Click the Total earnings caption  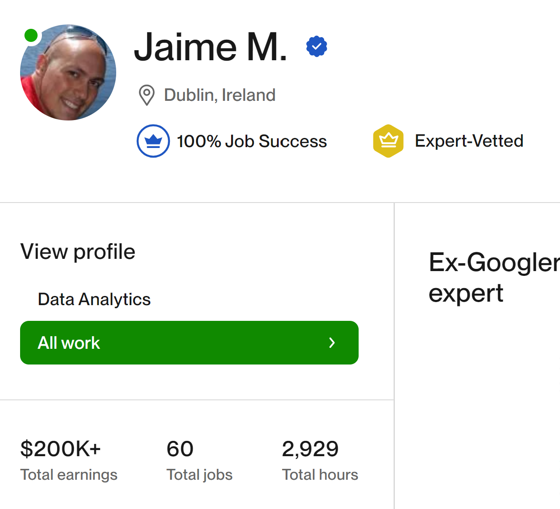pos(69,475)
